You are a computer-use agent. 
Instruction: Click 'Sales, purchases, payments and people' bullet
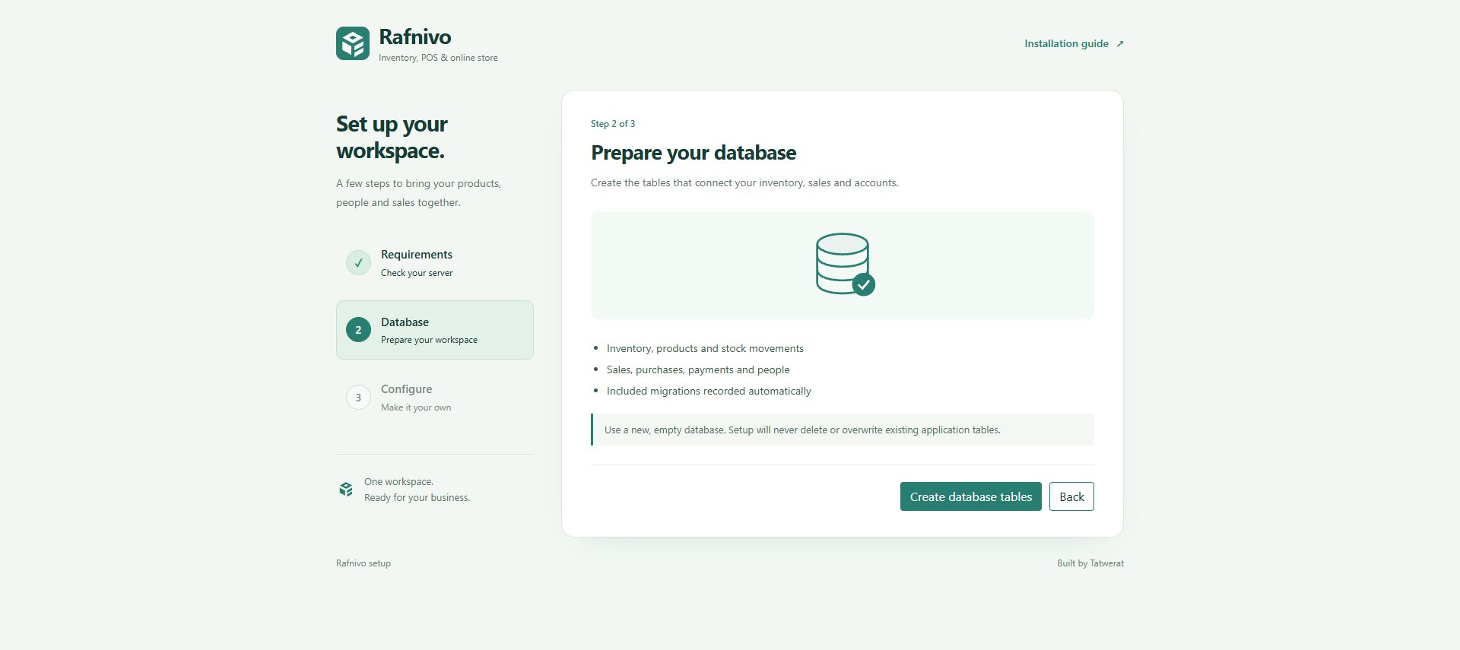[x=698, y=369]
